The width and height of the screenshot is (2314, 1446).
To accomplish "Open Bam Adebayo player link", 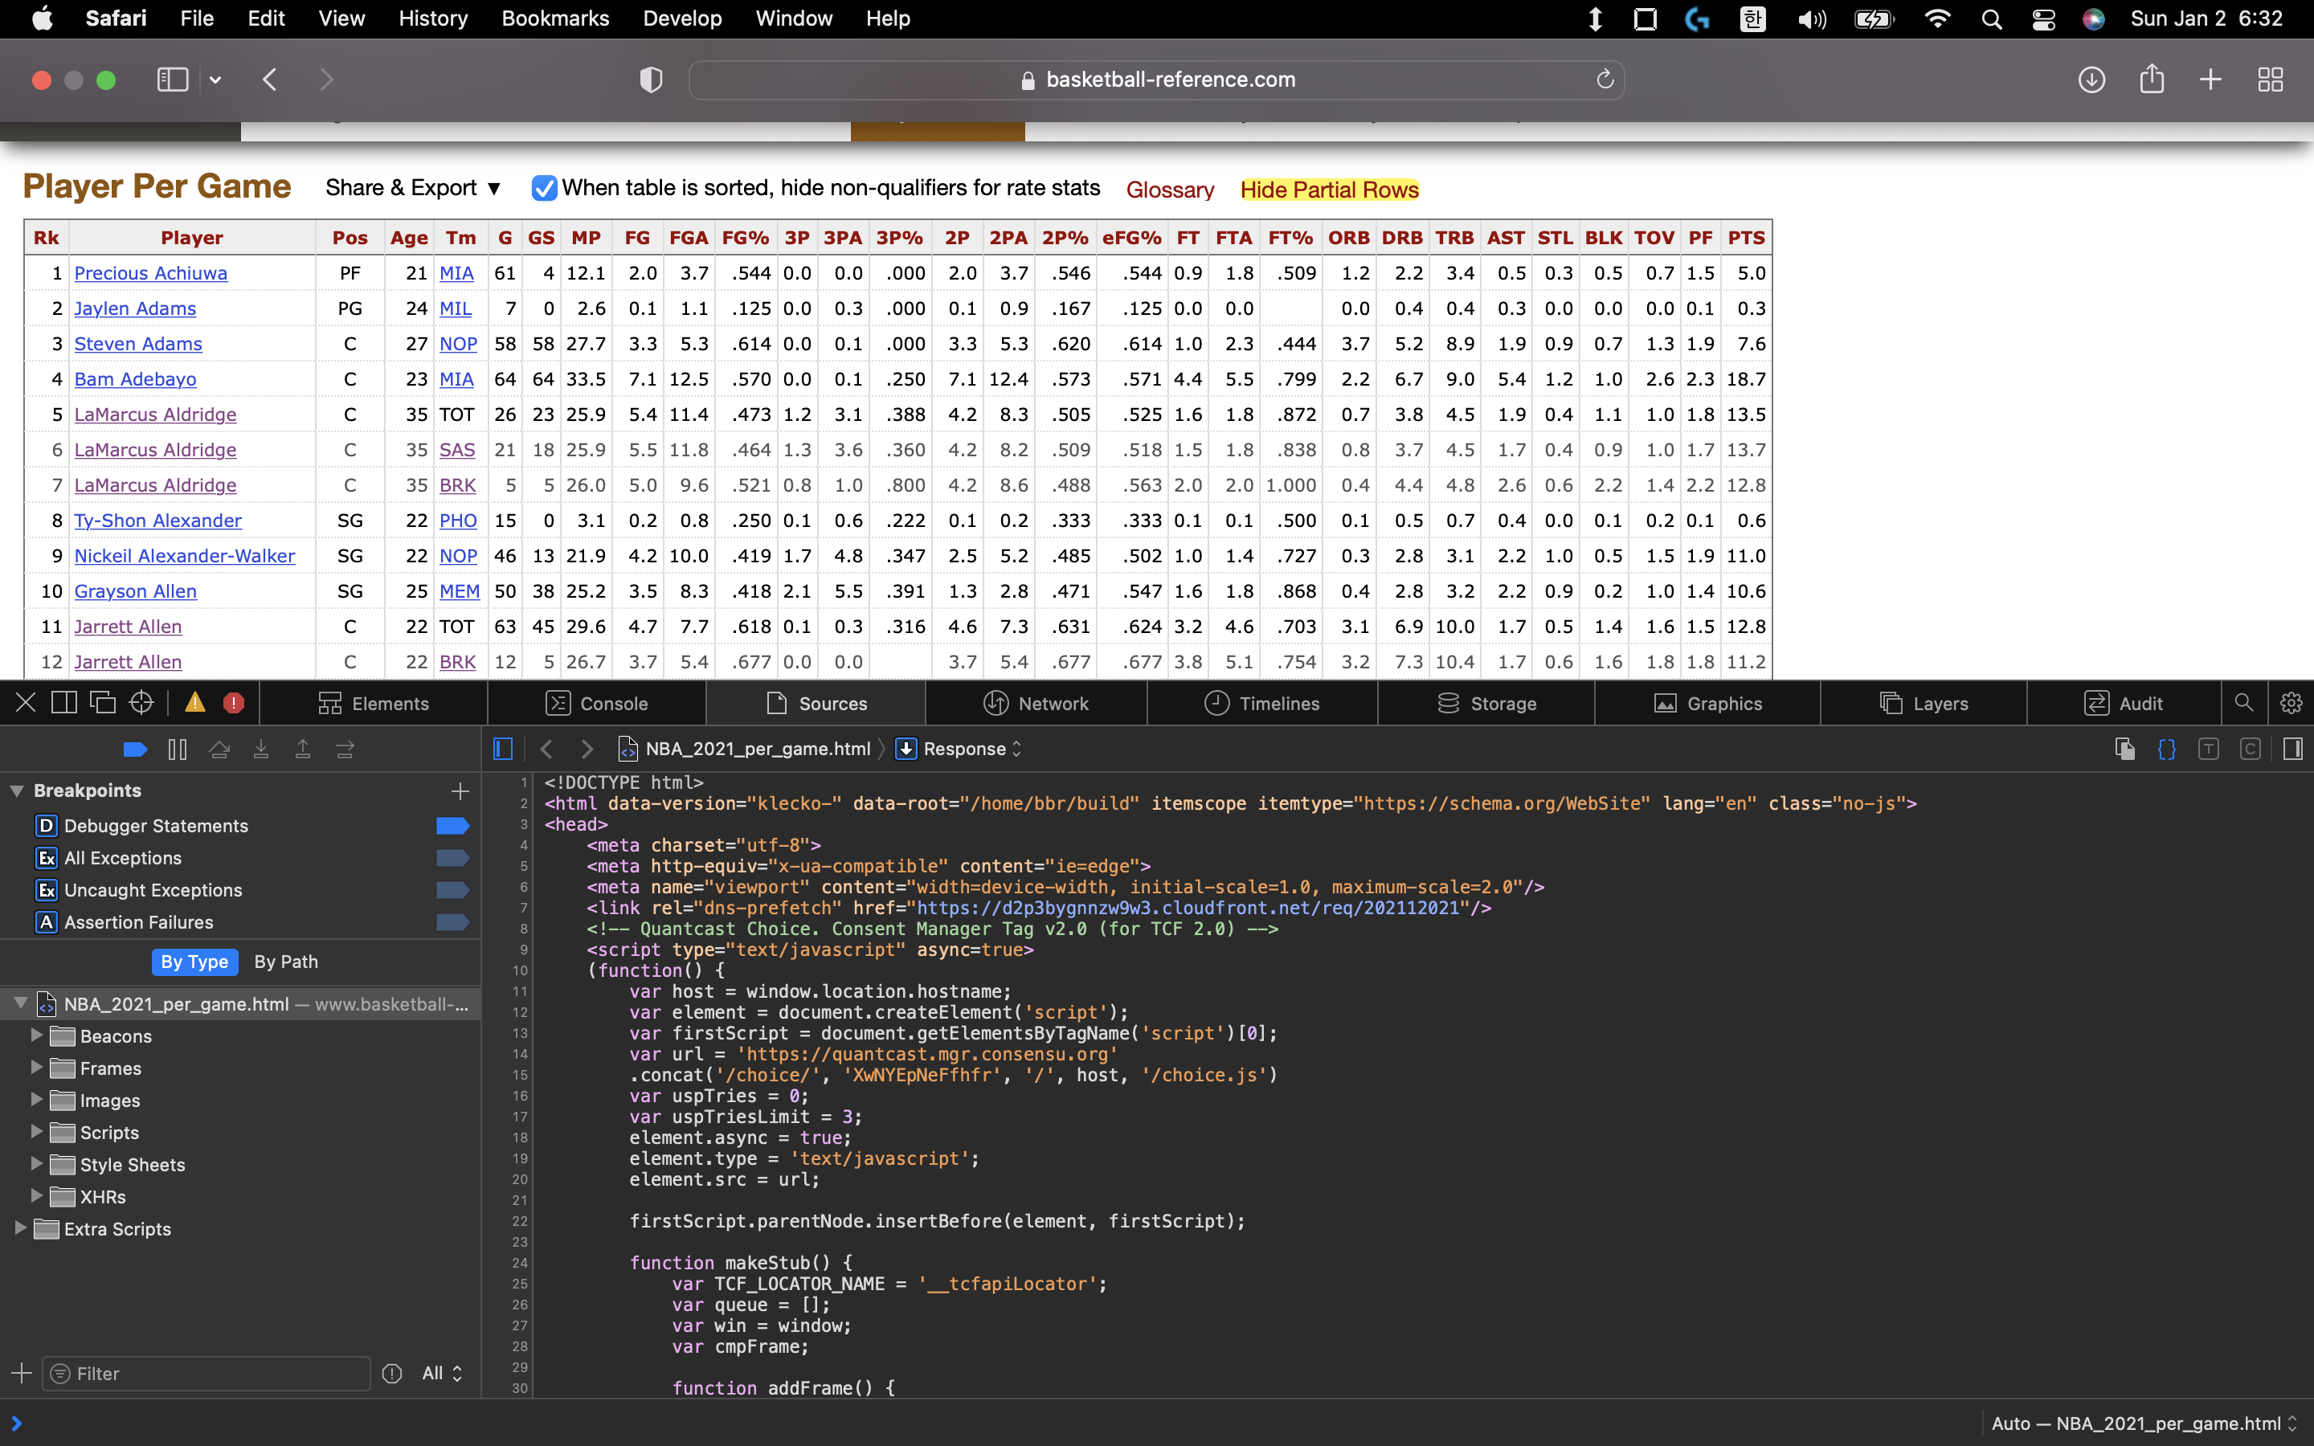I will click(x=135, y=378).
